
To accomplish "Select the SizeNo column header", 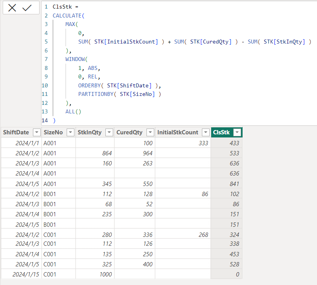I will coord(53,132).
